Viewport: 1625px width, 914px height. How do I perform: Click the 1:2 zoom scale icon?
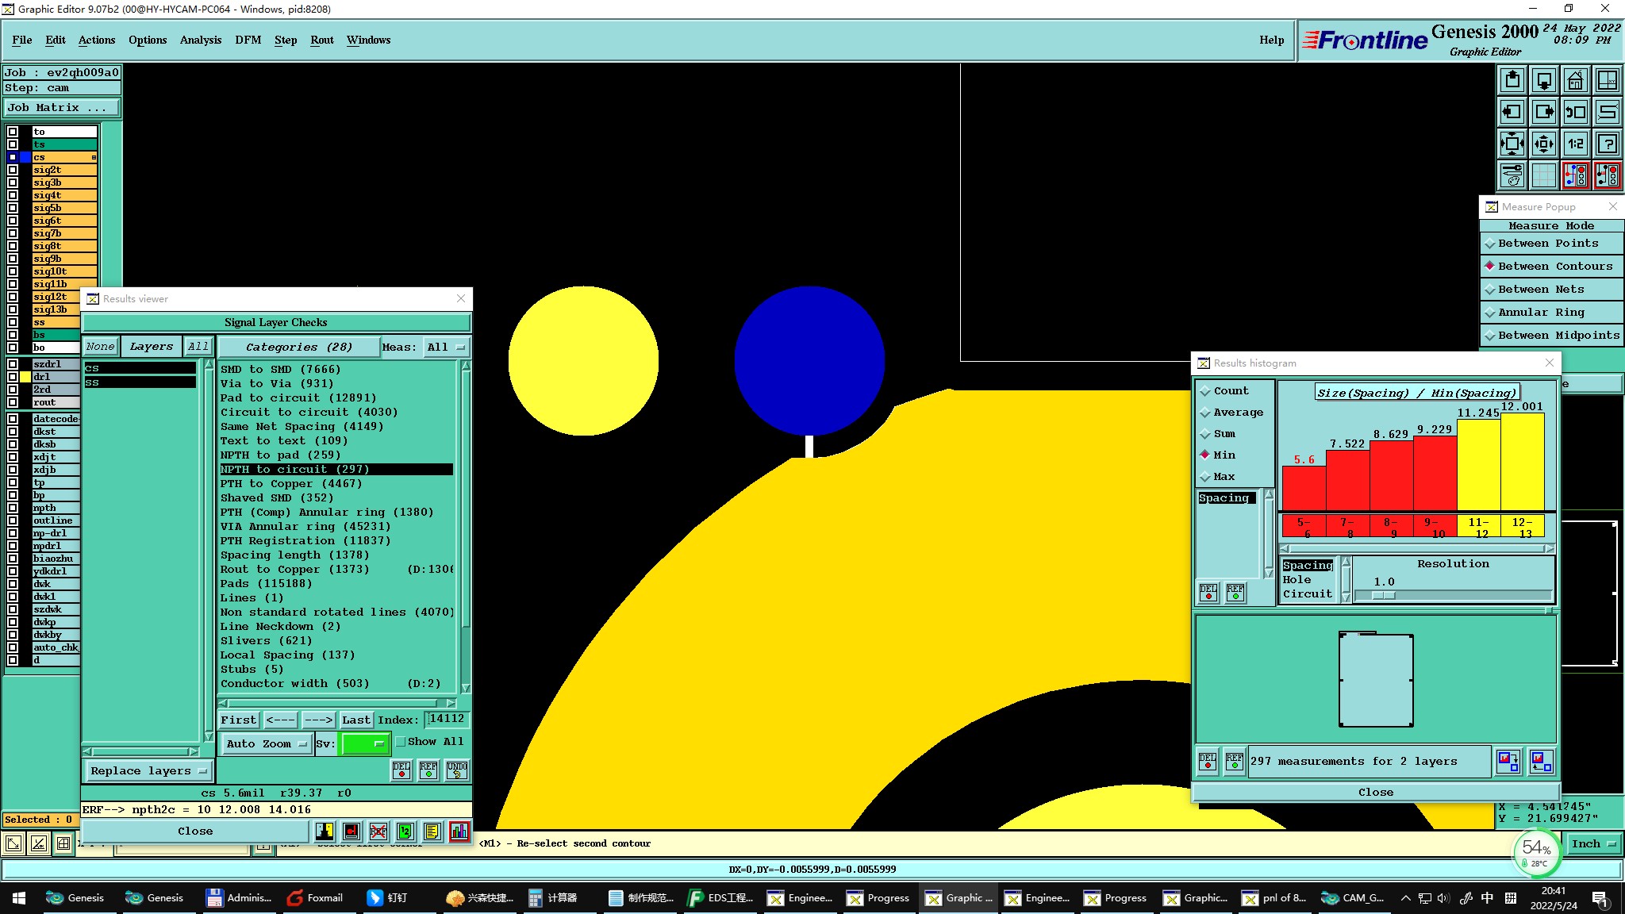pos(1575,144)
